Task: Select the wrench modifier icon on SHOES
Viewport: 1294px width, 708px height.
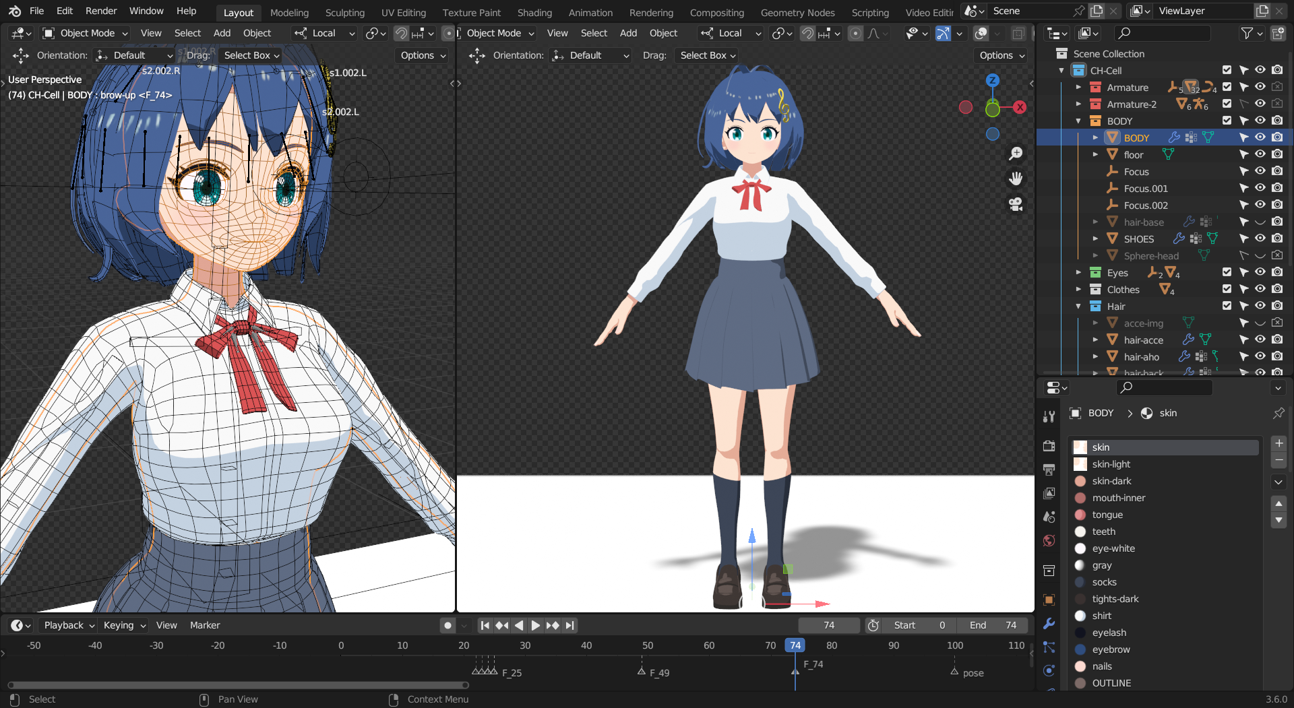Action: click(x=1179, y=238)
